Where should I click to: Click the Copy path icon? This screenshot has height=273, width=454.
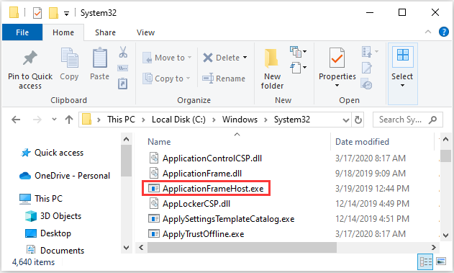pos(123,68)
